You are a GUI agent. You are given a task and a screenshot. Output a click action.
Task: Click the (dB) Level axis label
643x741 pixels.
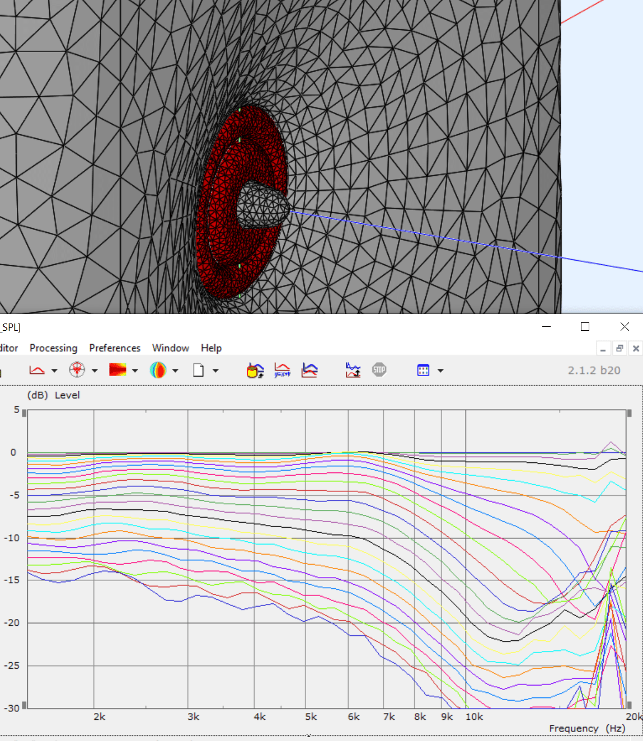click(54, 395)
